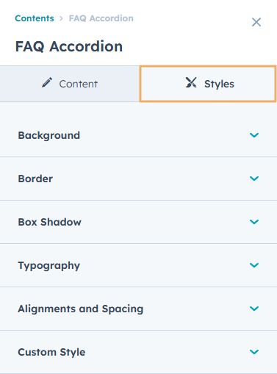
Task: Close the FAQ Accordion panel
Action: (256, 22)
